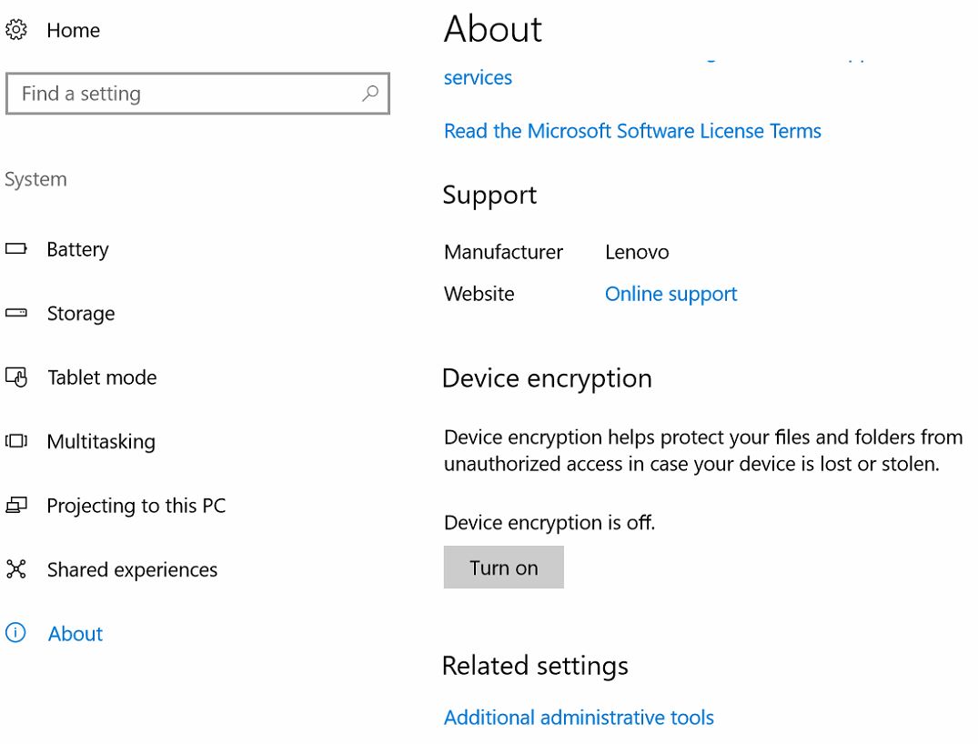Click the Home gear icon
The width and height of the screenshot is (978, 744).
coord(15,30)
